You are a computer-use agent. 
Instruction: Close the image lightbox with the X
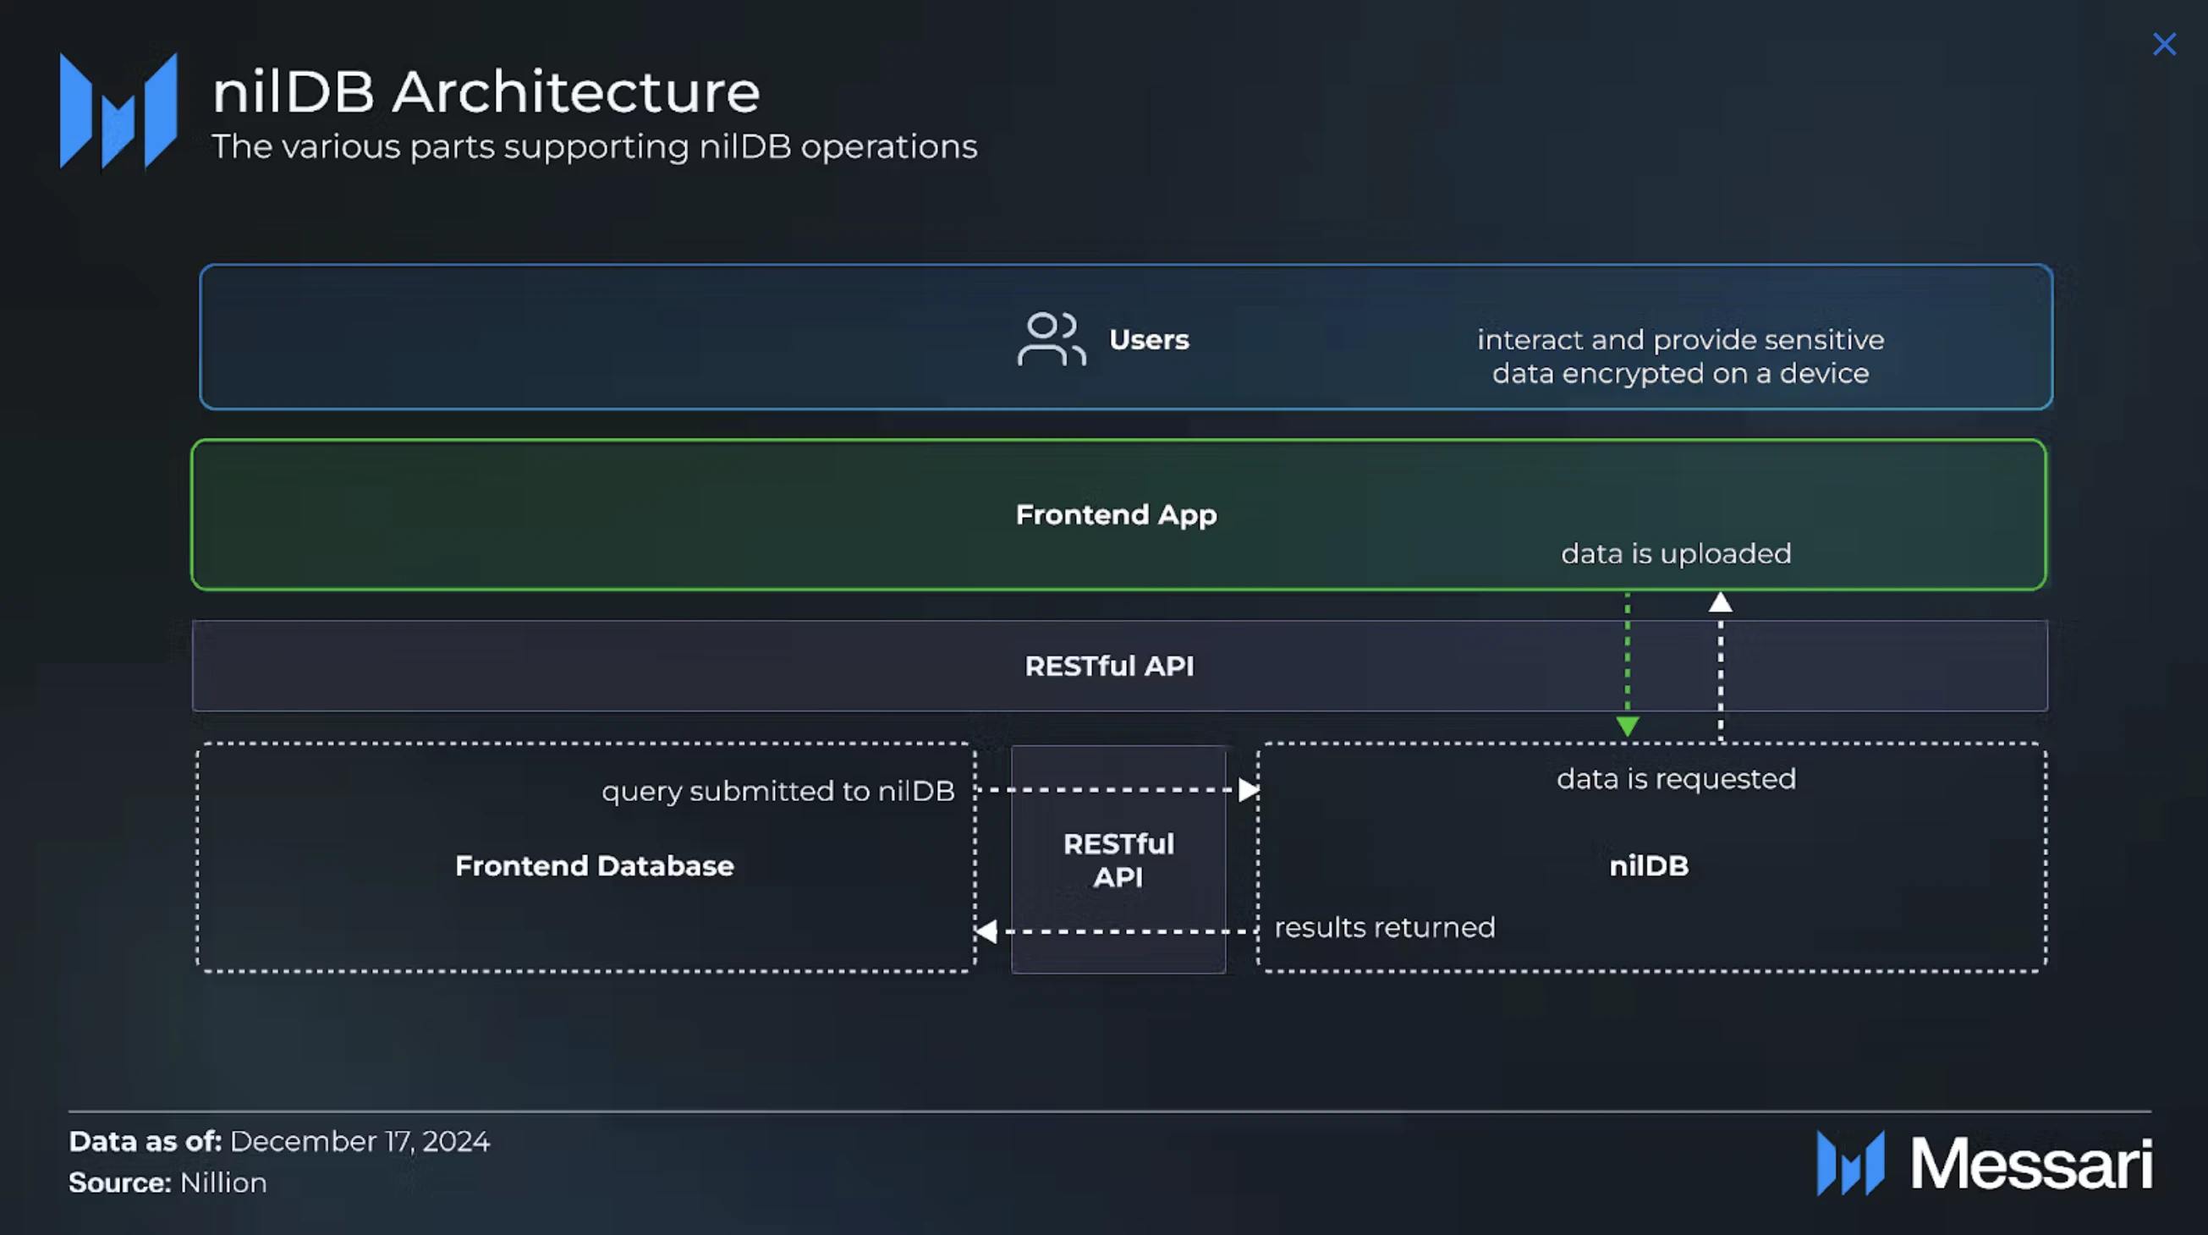[x=2163, y=45]
